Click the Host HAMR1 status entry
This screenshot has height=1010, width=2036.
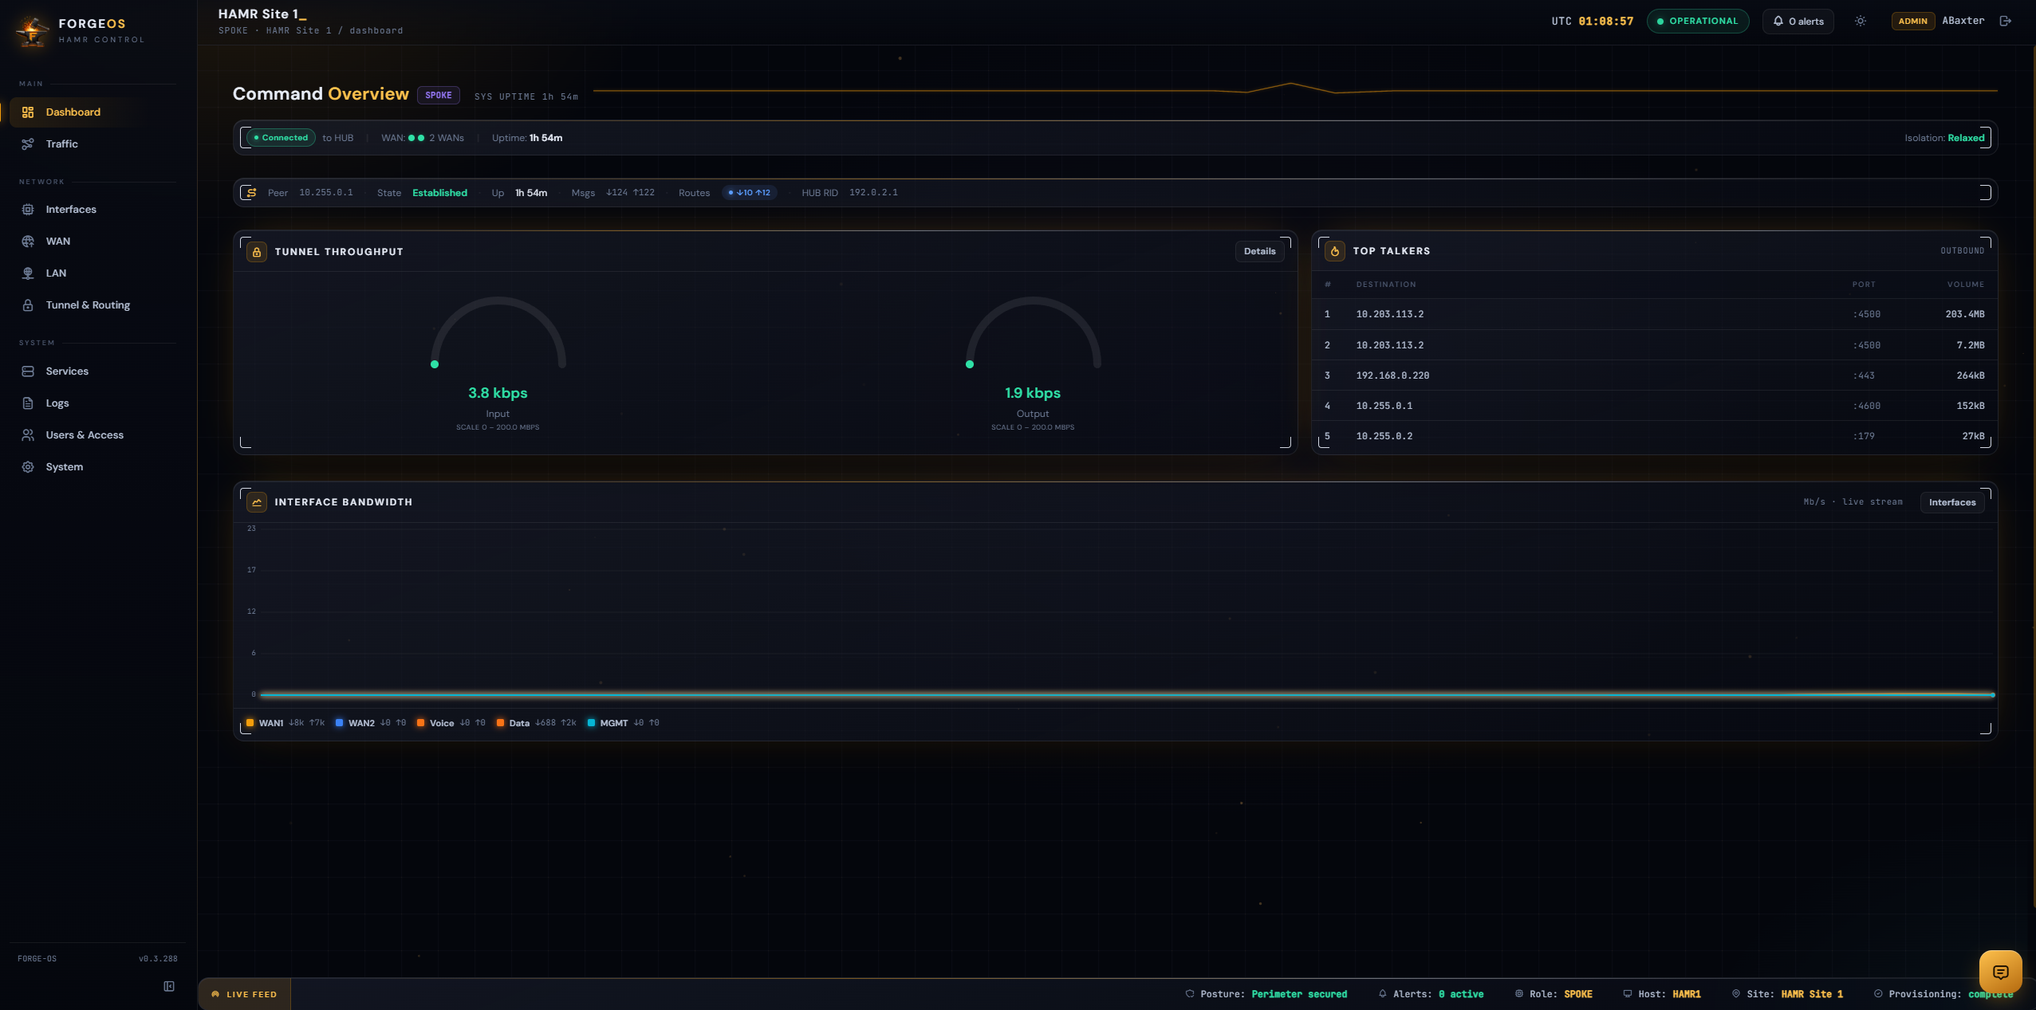pos(1662,995)
